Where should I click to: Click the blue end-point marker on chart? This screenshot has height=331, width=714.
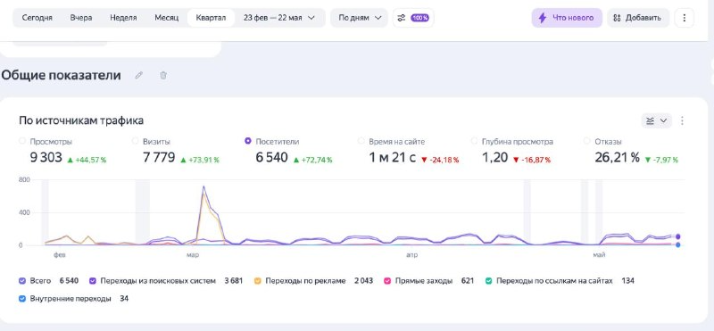click(x=678, y=245)
